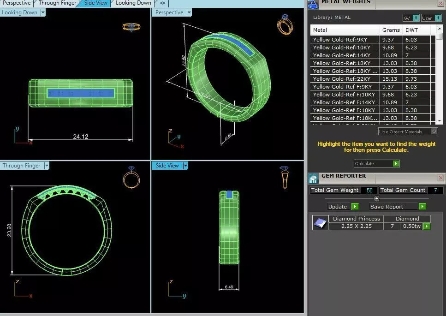
Task: Click the ring orientation icon in Side View viewport
Action: (284, 178)
